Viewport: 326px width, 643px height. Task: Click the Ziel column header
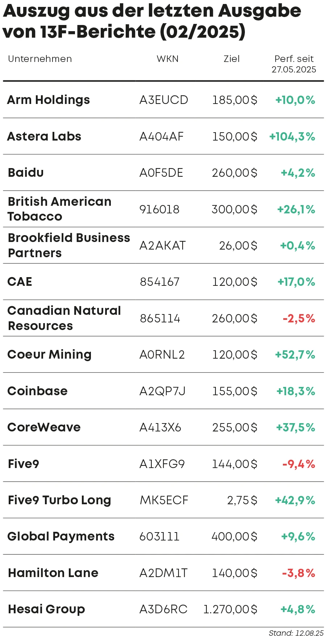[x=231, y=59]
